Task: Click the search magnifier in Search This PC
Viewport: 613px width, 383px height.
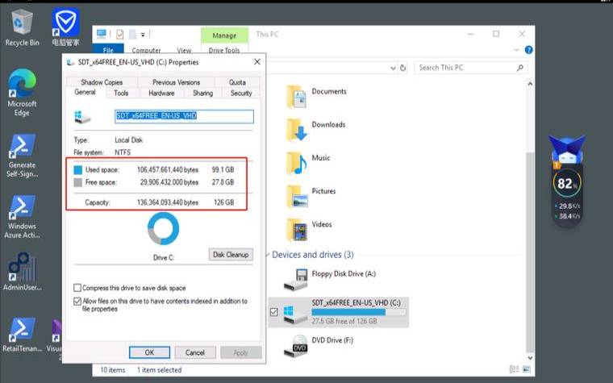Action: (x=520, y=68)
